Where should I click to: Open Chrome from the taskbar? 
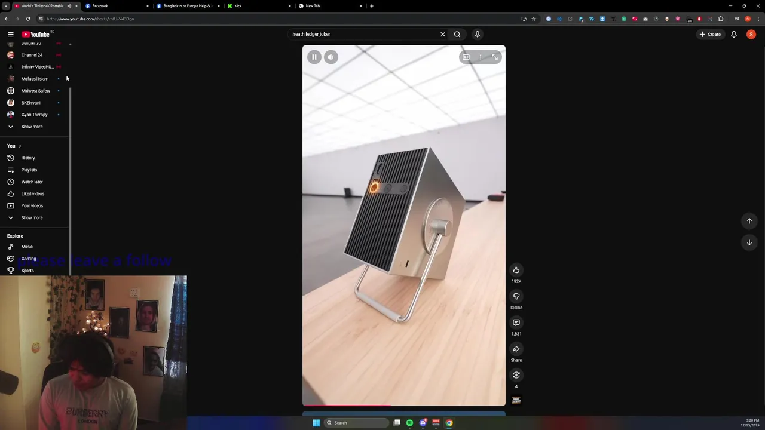[449, 423]
